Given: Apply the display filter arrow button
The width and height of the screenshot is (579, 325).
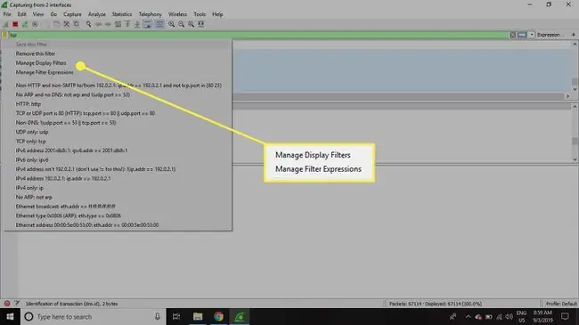Looking at the screenshot, I should tap(522, 35).
